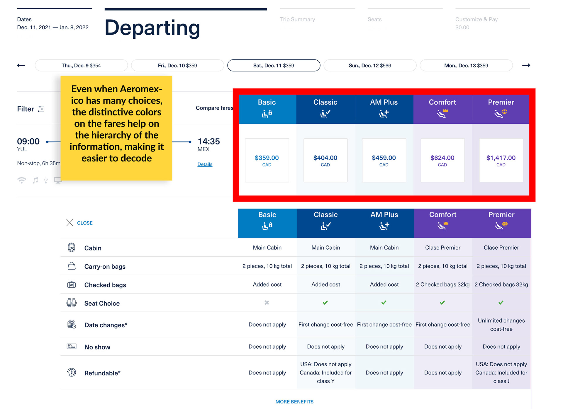Open the Trip Summary step

[297, 19]
